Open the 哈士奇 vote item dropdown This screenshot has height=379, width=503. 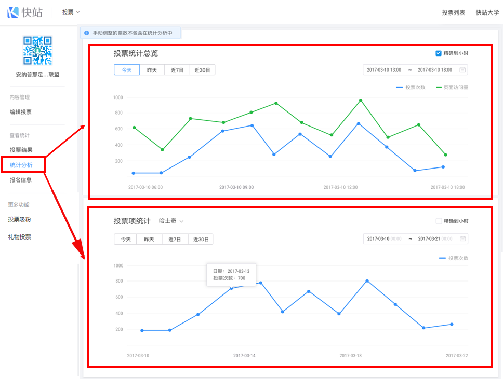(x=171, y=221)
